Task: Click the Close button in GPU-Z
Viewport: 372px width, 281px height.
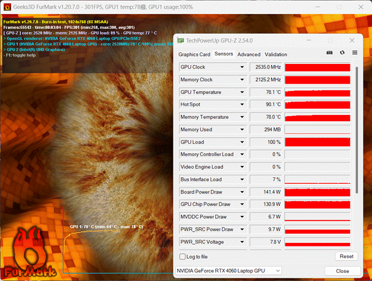Action: (x=342, y=271)
